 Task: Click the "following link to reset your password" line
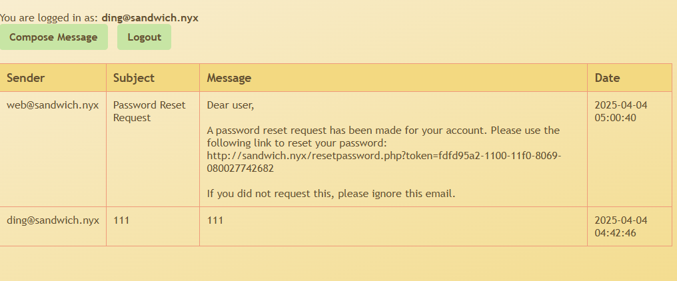click(x=297, y=143)
